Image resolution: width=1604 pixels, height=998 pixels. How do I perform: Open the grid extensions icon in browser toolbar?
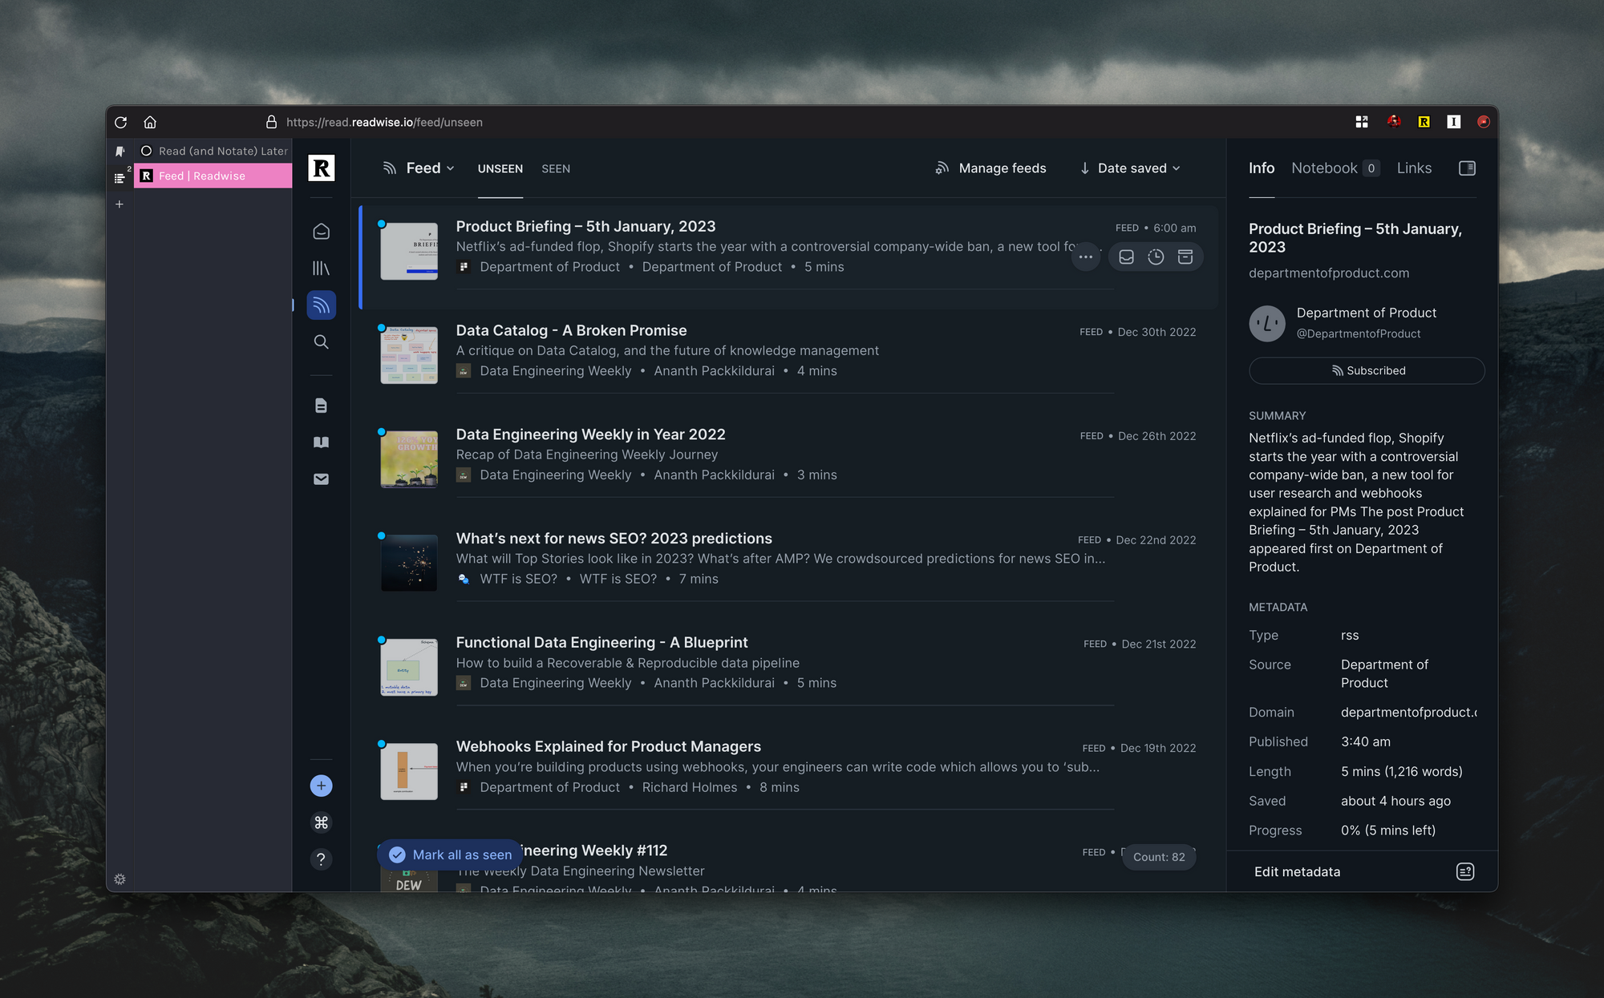[x=1362, y=122]
